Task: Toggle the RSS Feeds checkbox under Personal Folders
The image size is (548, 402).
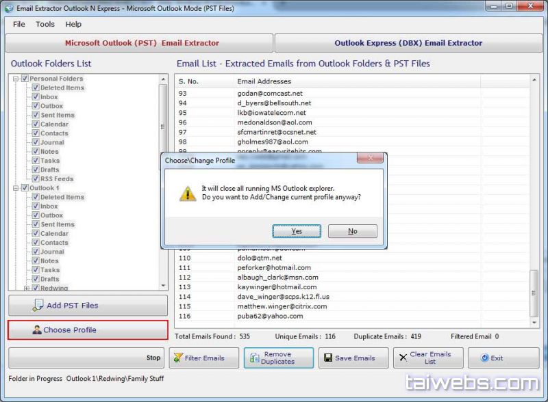Action: 35,179
